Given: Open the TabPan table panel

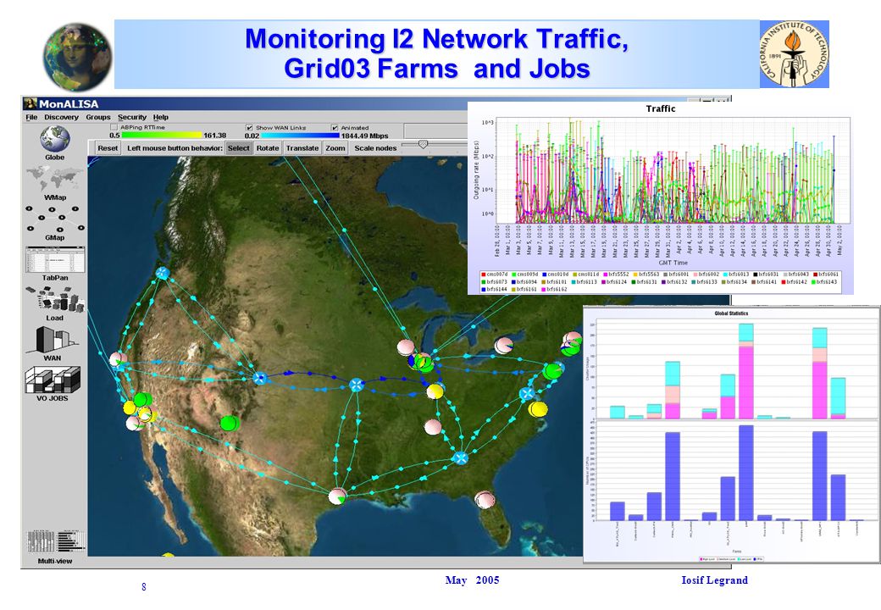Looking at the screenshot, I should click(x=54, y=259).
